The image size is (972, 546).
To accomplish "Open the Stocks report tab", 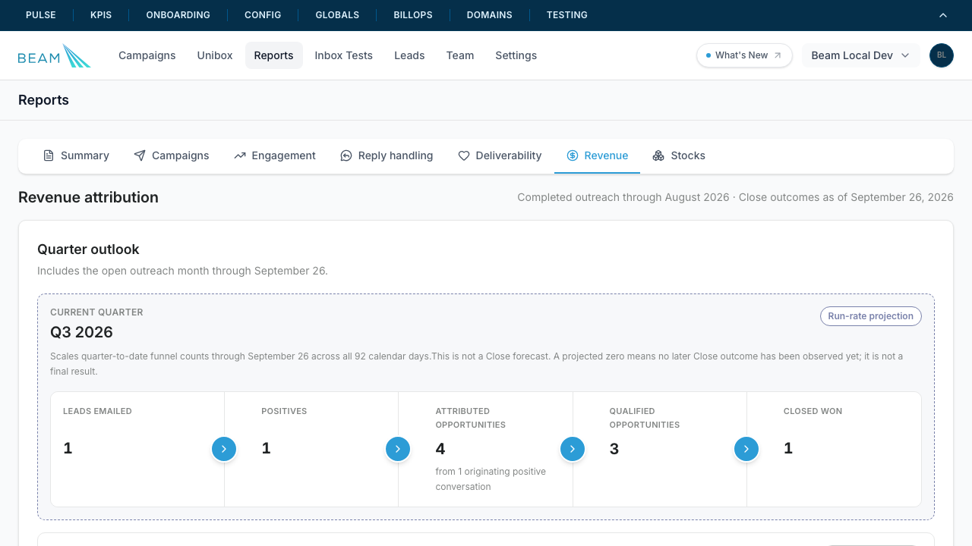I will pos(679,155).
